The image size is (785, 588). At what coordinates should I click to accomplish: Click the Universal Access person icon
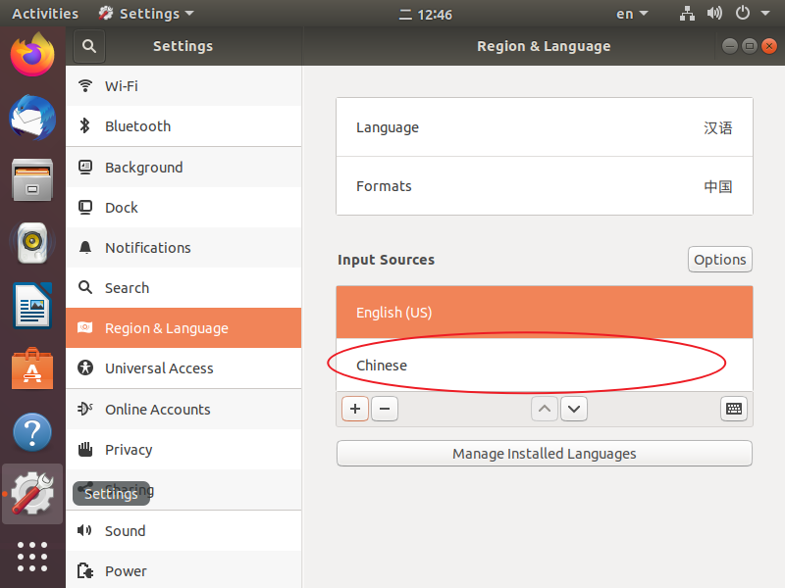pos(85,368)
